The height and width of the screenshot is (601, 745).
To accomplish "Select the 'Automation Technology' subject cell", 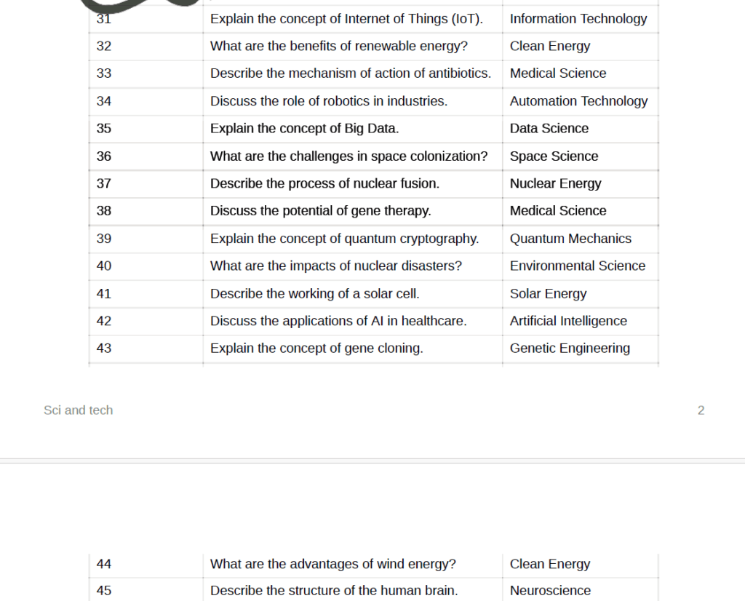I will (578, 101).
